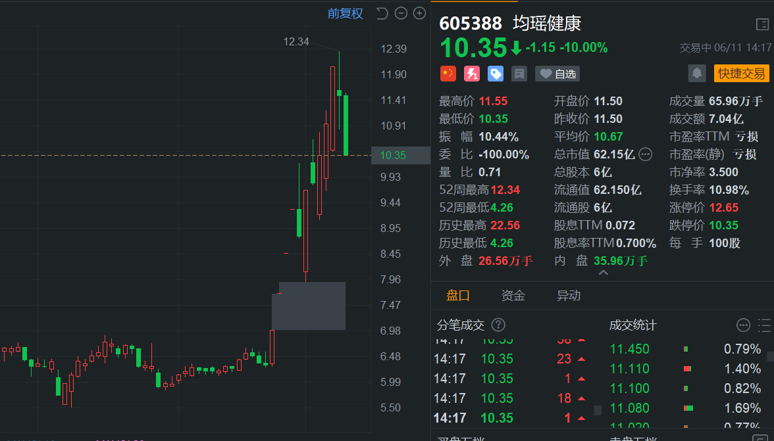Viewport: 774px width, 441px height.
Task: Select the stock code 605388
Action: tap(471, 23)
